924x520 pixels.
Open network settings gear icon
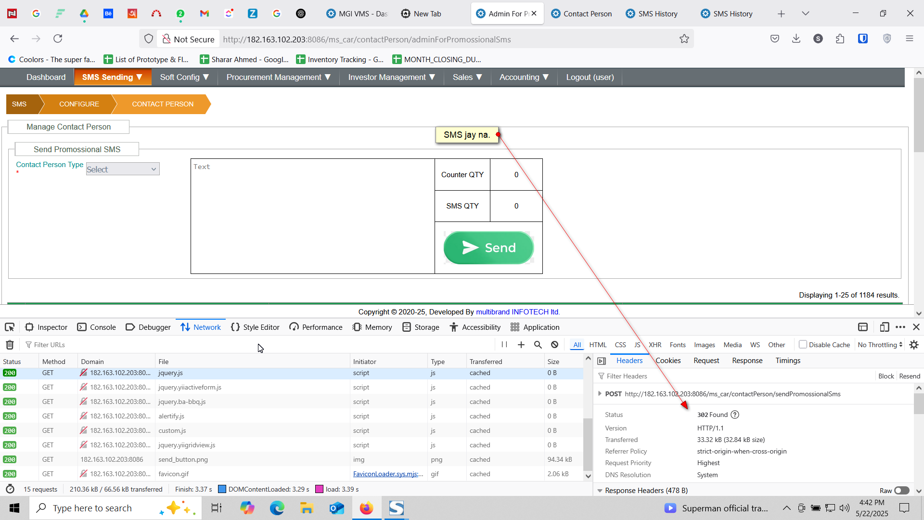(x=914, y=345)
